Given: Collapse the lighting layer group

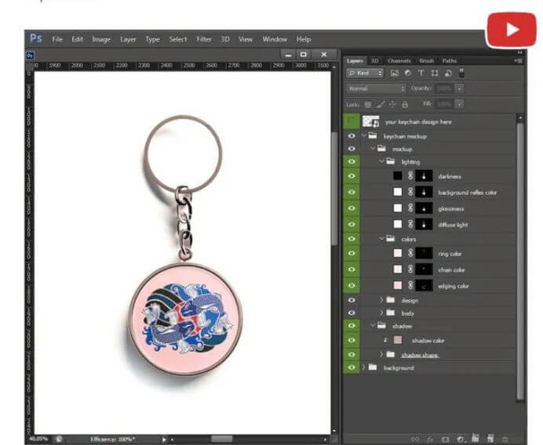Looking at the screenshot, I should (381, 162).
